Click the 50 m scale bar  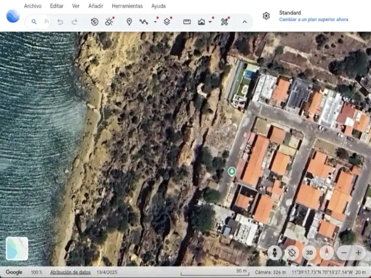215,272
